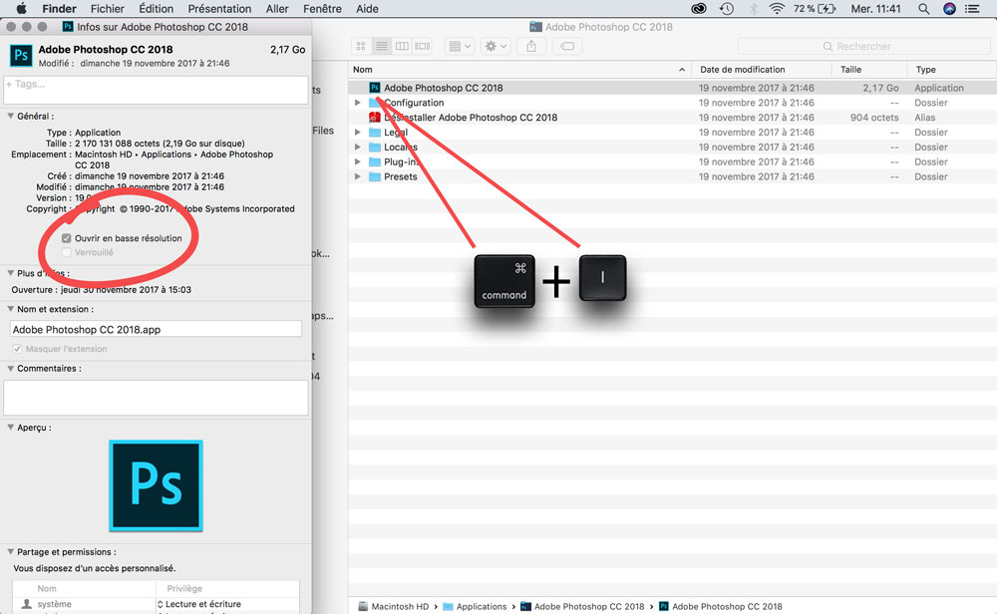The width and height of the screenshot is (997, 614).
Task: Open the Aller menu
Action: pyautogui.click(x=277, y=9)
